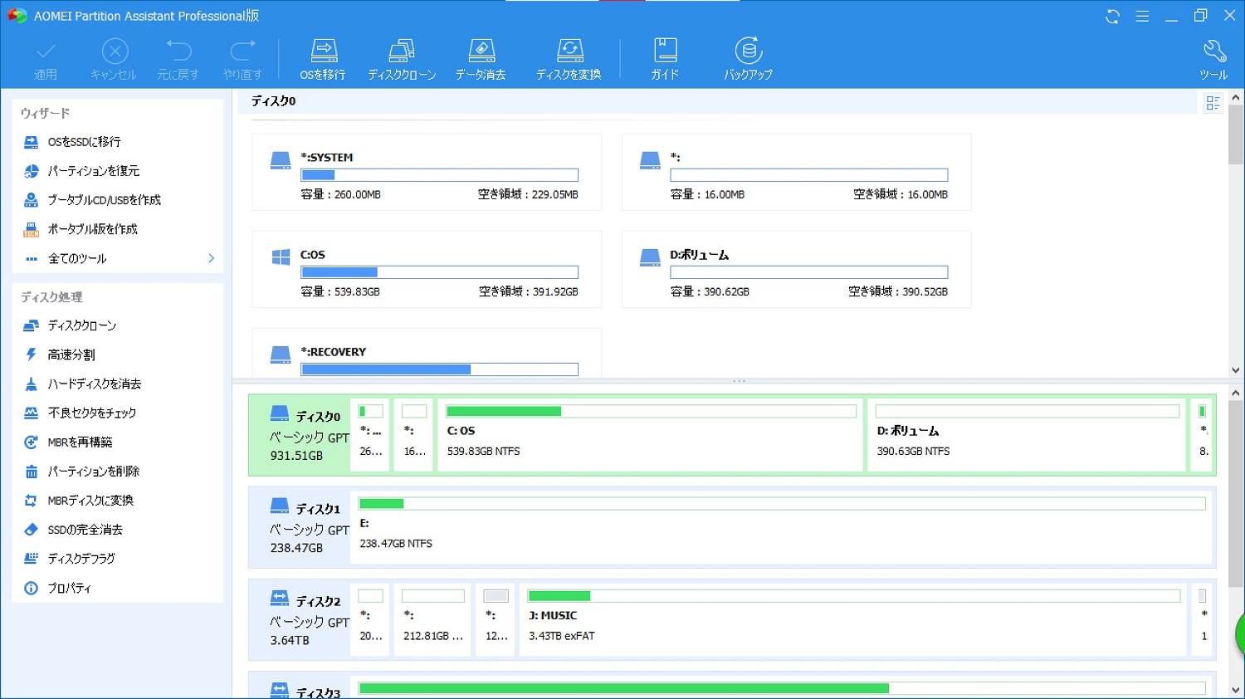Click the ディスク0 section heading
The height and width of the screenshot is (699, 1245).
click(x=273, y=101)
